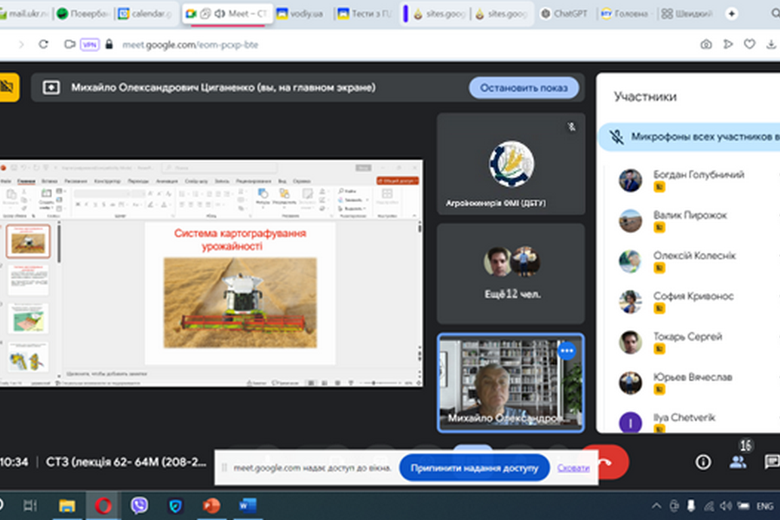Open the font name box in PowerPoint
The height and width of the screenshot is (520, 780).
pyautogui.click(x=103, y=193)
